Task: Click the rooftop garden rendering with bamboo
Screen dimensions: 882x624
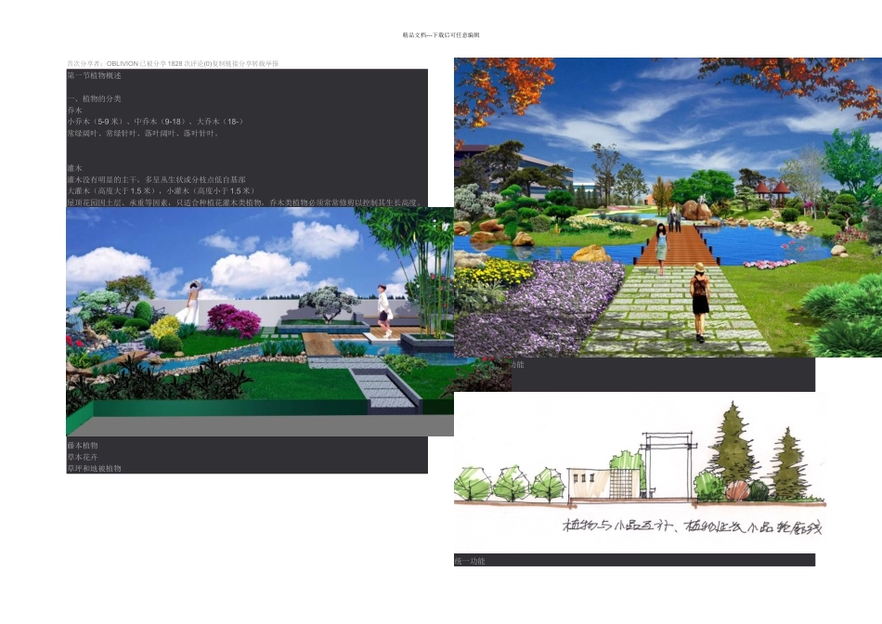Action: click(260, 321)
